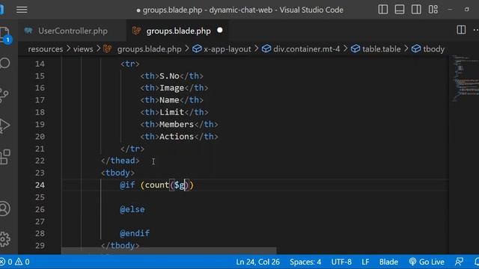
Task: Toggle the secondary side bar layout icon
Action: coord(416,10)
